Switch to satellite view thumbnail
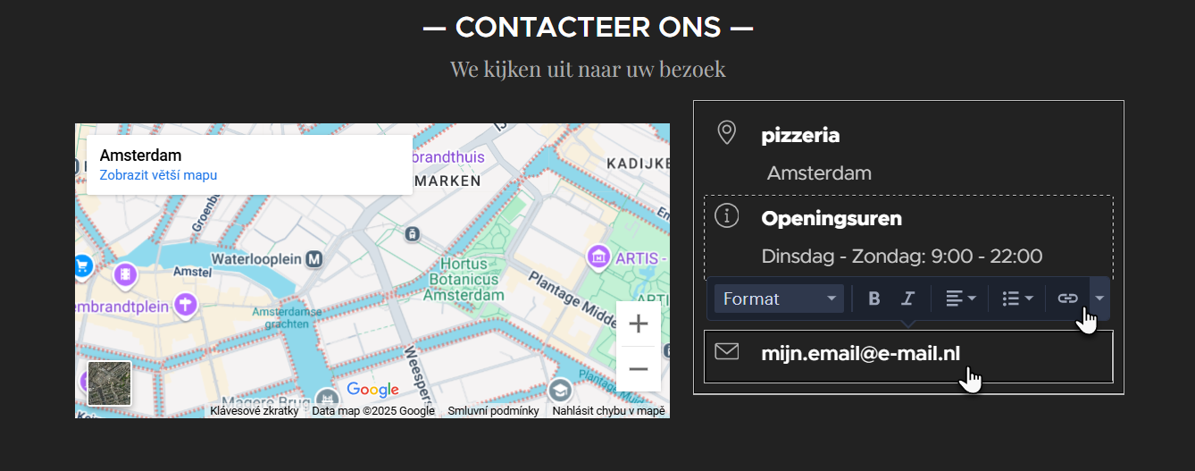The width and height of the screenshot is (1195, 471). coord(109,383)
